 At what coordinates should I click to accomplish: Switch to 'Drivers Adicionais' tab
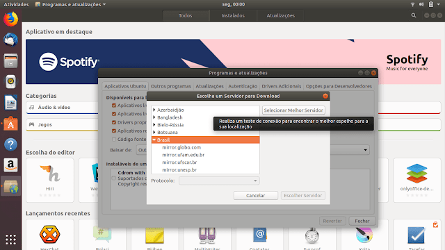click(x=281, y=86)
